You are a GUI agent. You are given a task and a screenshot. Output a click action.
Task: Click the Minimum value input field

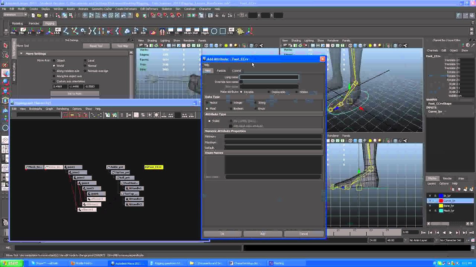(273, 136)
